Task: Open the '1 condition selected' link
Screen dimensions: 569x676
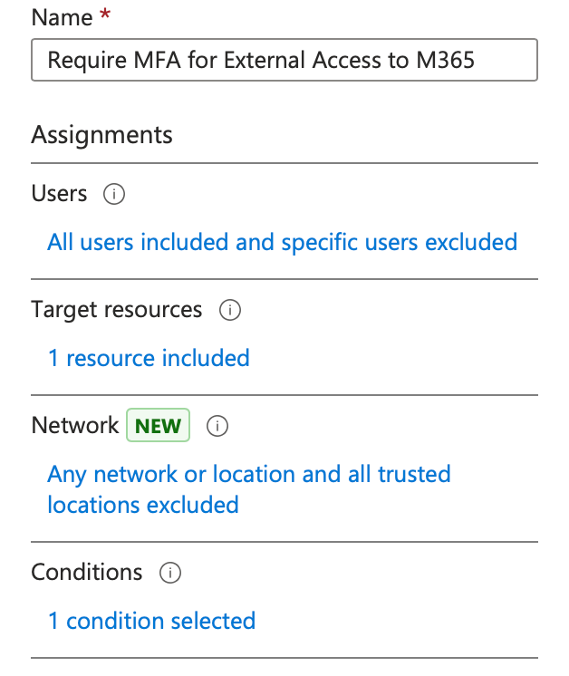Action: pyautogui.click(x=151, y=621)
